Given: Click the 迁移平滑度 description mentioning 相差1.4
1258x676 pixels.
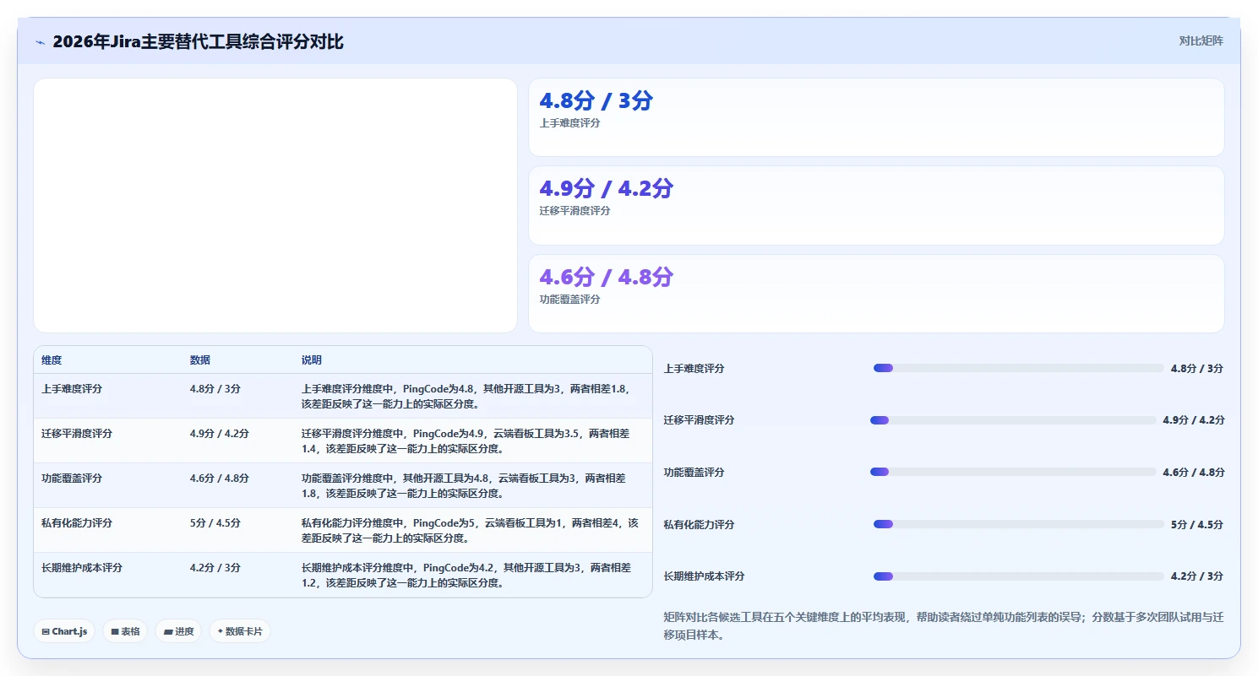Looking at the screenshot, I should coord(466,441).
